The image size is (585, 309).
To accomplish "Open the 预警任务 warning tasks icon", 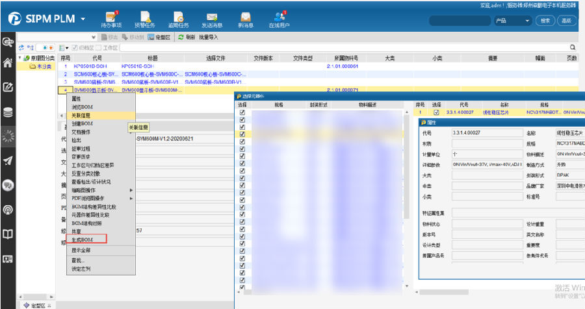I will [x=145, y=19].
